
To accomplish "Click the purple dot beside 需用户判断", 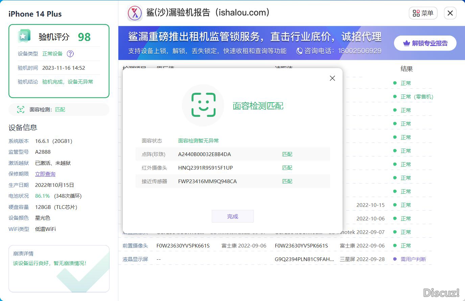I will point(395,259).
